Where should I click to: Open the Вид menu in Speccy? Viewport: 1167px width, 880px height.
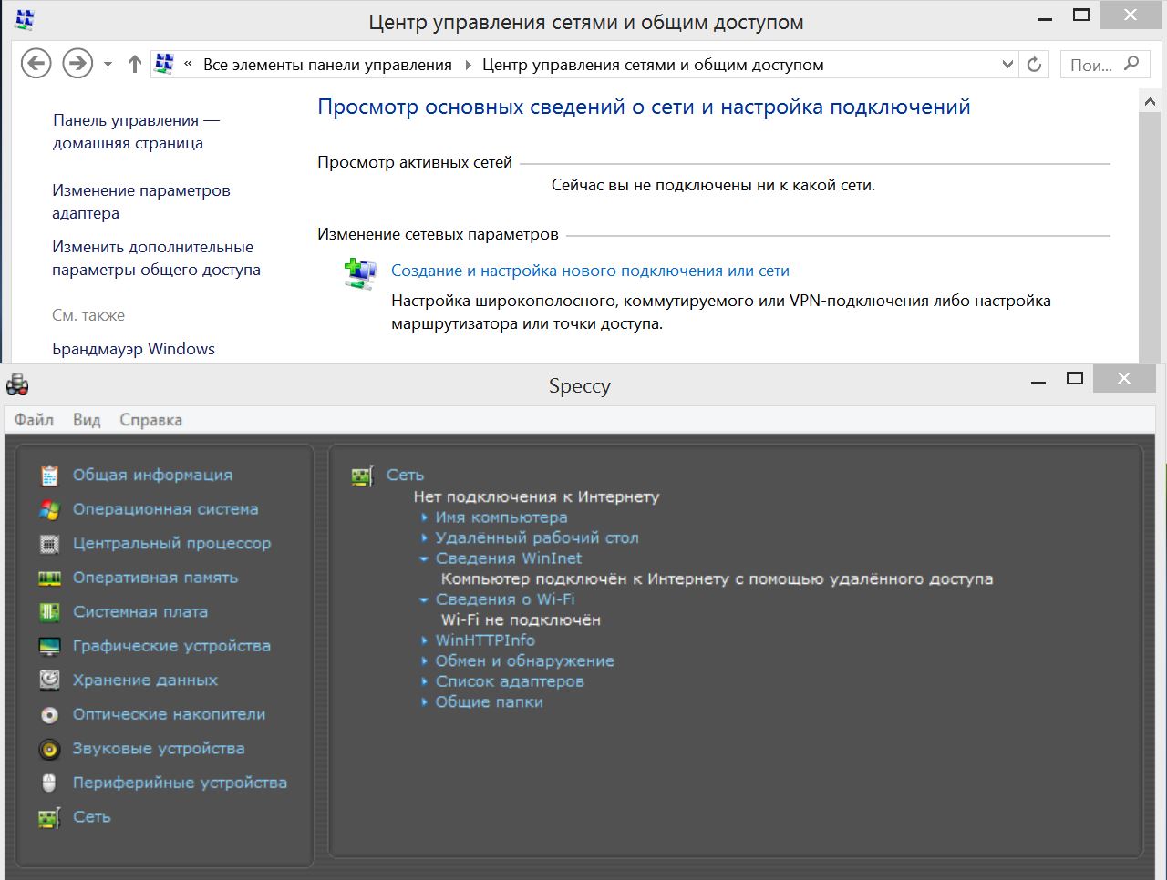[87, 420]
